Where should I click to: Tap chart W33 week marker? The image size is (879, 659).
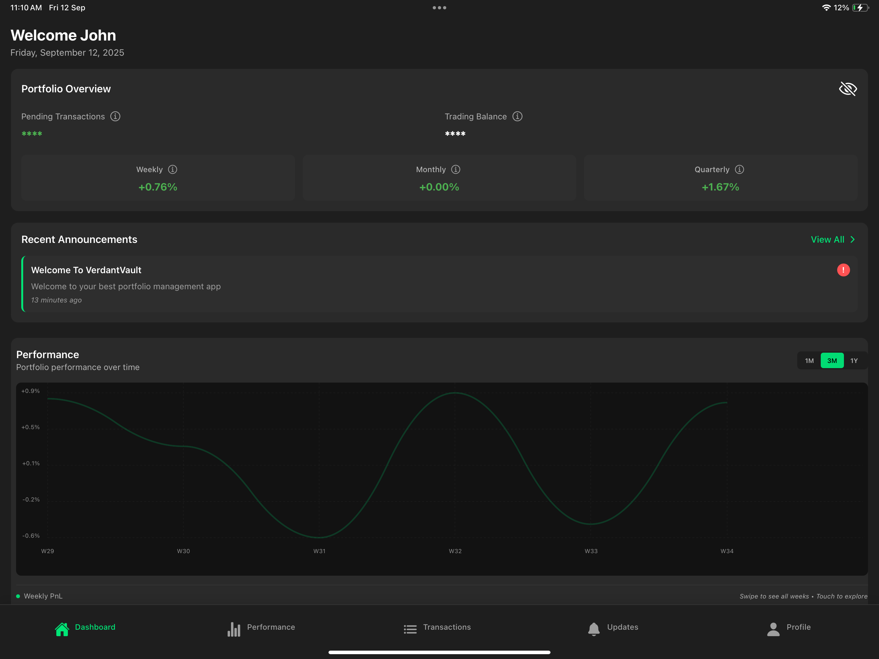pos(591,551)
